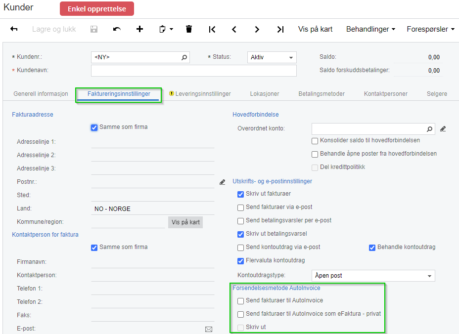Viewport: 459px width, 334px height.
Task: Click the Adresselinje 1 input field
Action: [152, 142]
